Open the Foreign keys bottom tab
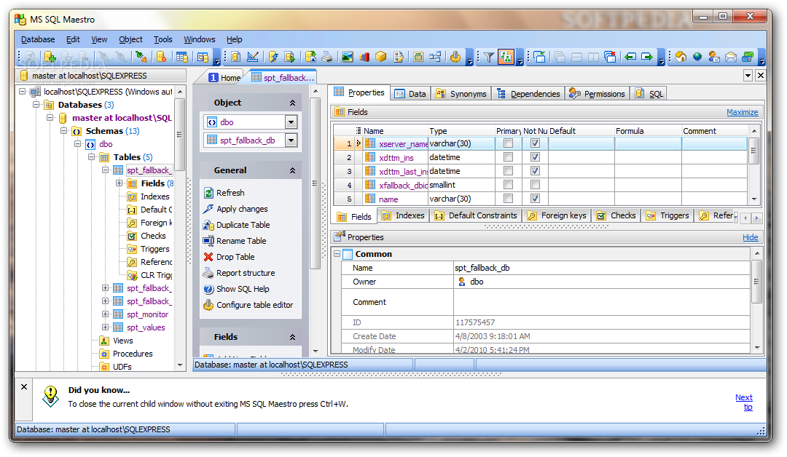The width and height of the screenshot is (787, 457). pyautogui.click(x=557, y=215)
